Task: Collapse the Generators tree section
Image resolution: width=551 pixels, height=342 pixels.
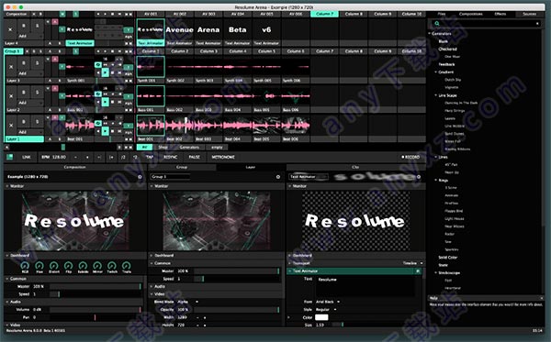Action: pos(430,34)
